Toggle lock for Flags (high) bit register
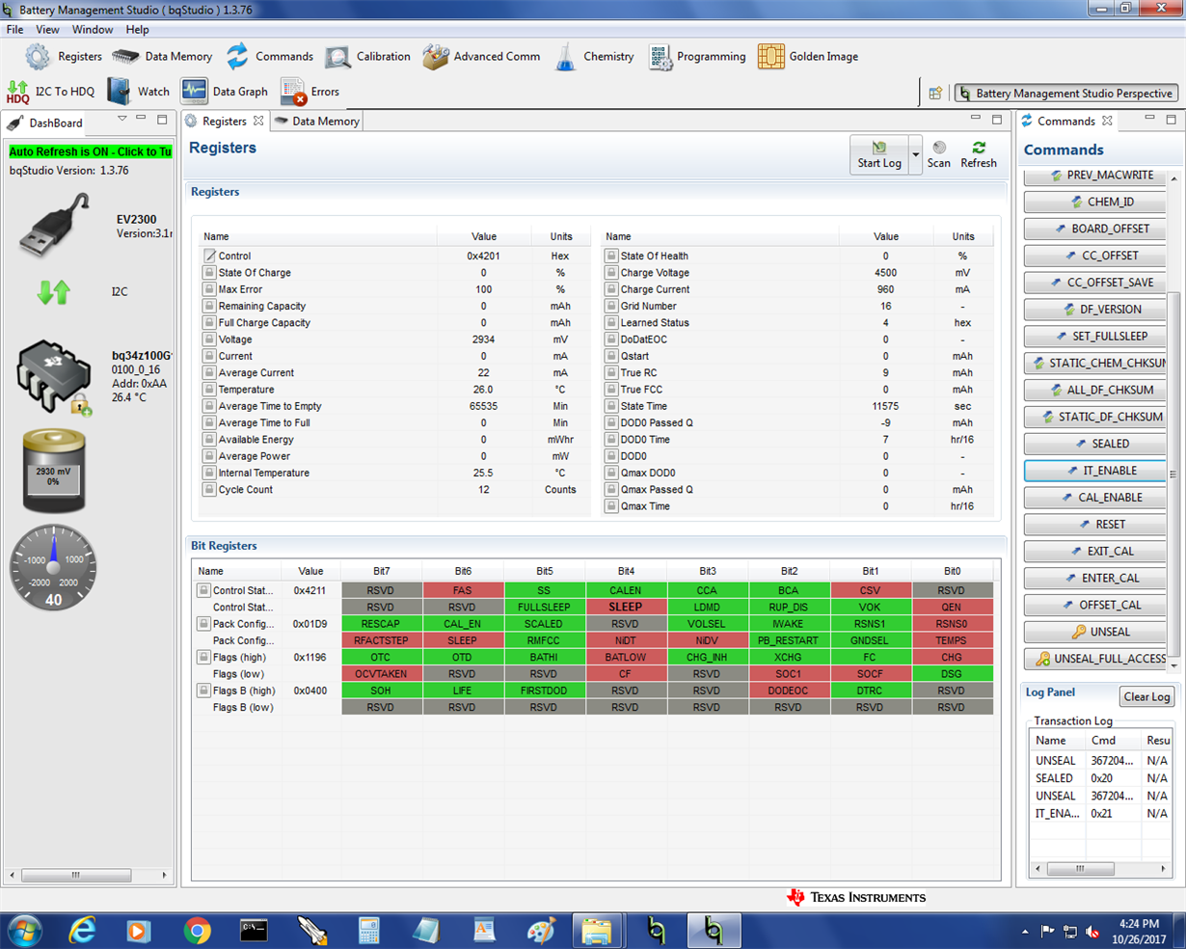 (203, 657)
